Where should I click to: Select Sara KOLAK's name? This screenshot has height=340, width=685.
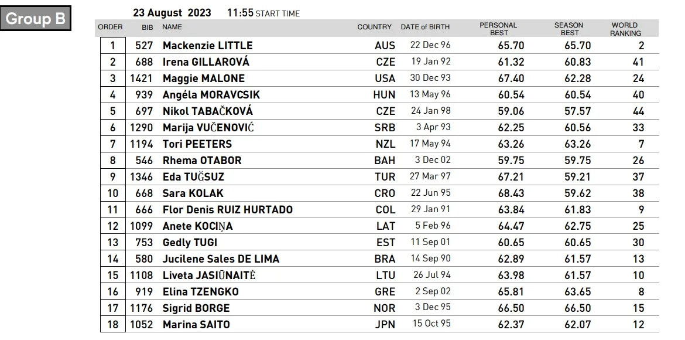click(x=193, y=193)
